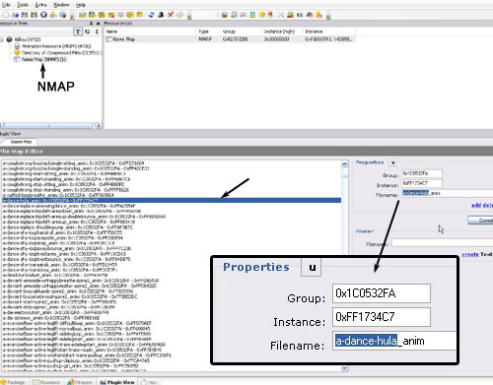The image size is (493, 385).
Task: Click the red X delete toolbar icon
Action: (x=171, y=15)
